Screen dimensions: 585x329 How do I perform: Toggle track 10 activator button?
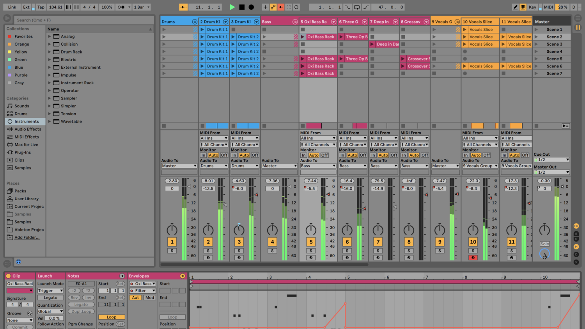(x=473, y=242)
